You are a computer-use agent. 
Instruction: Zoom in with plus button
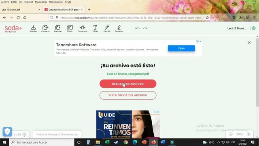[248, 134]
